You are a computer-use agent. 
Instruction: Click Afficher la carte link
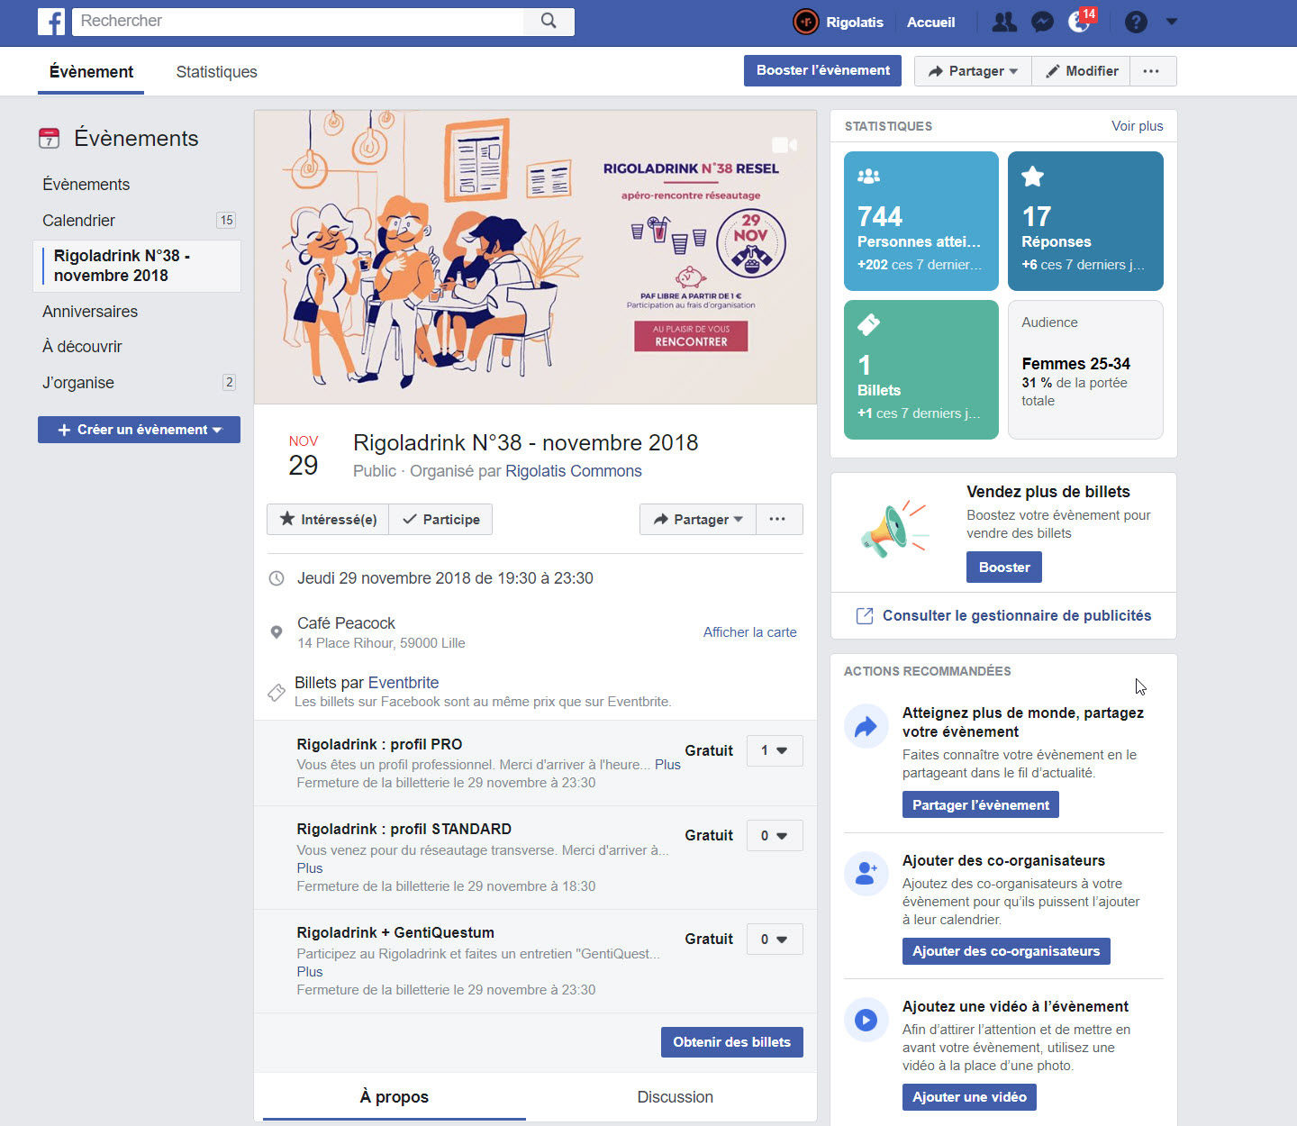point(749,632)
